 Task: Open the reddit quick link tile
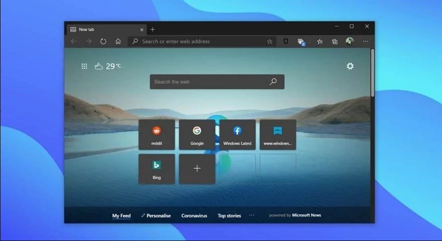[x=157, y=134]
